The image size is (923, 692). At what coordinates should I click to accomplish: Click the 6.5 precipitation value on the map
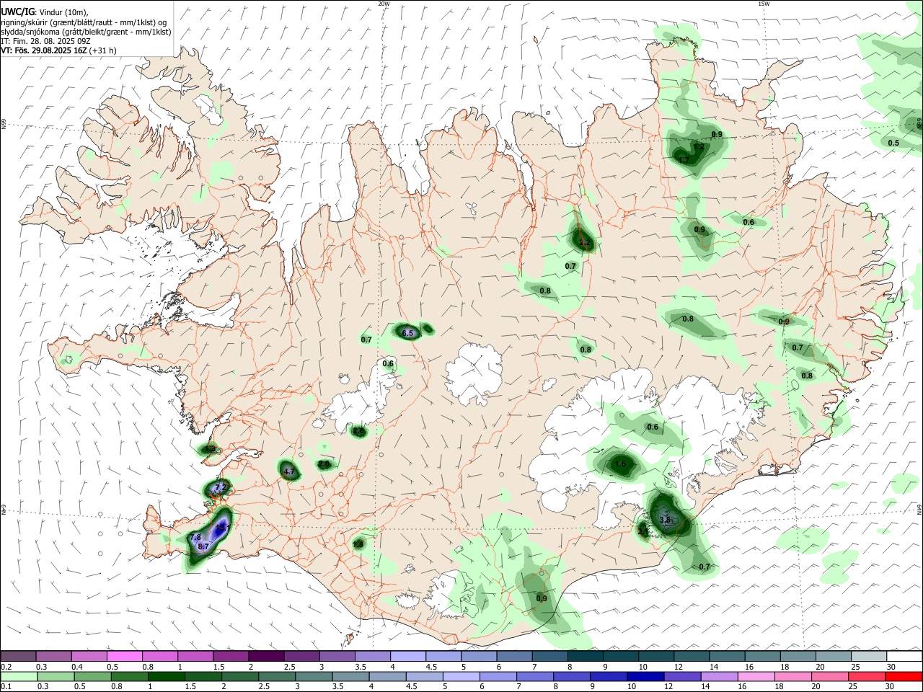[407, 333]
